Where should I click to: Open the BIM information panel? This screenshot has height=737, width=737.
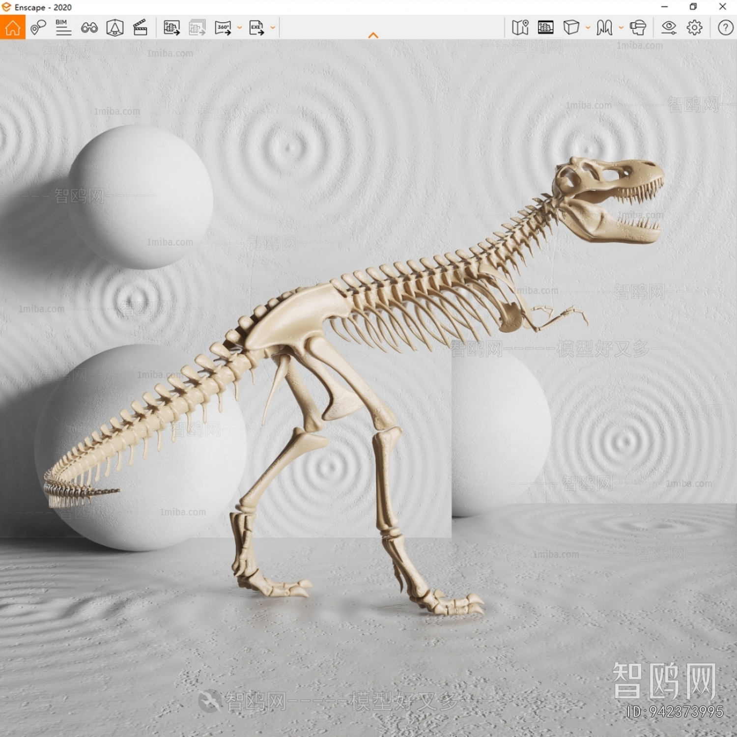[x=63, y=28]
